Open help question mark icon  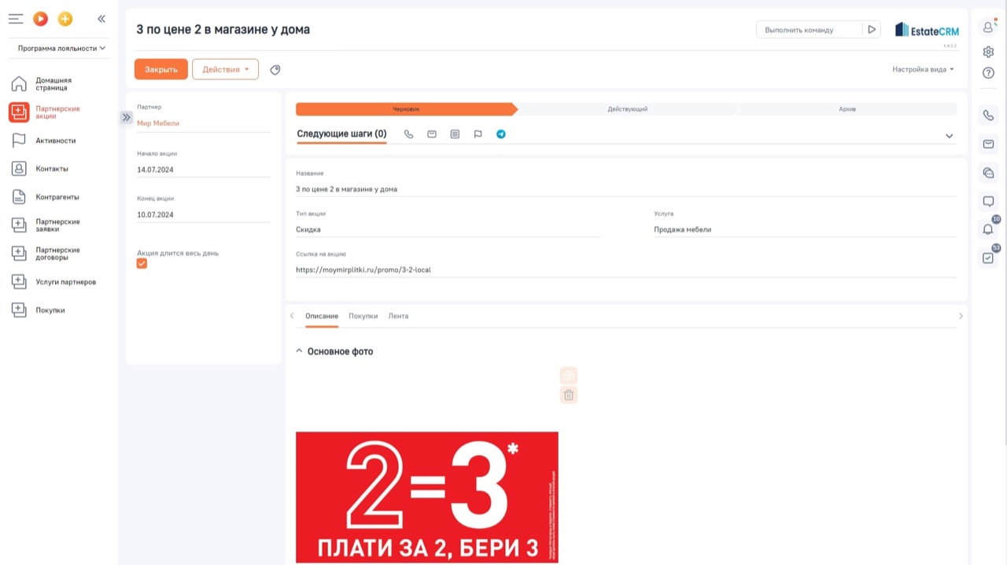point(989,73)
